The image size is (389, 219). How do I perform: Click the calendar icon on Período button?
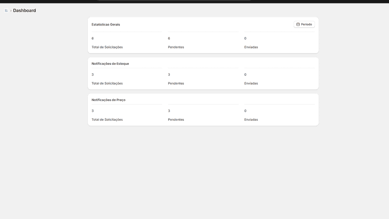[298, 24]
